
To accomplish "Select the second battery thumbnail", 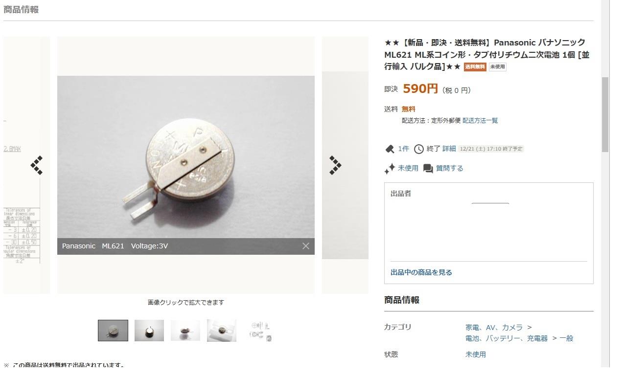I will pos(149,331).
